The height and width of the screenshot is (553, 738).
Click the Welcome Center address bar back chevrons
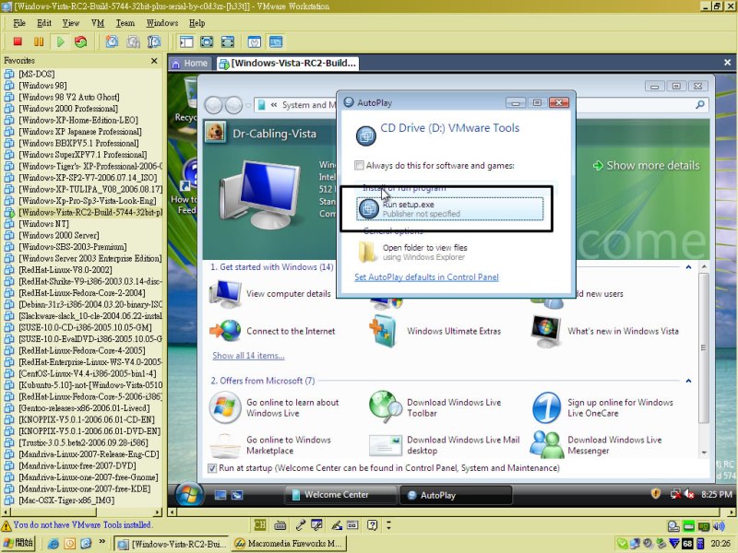pos(274,105)
